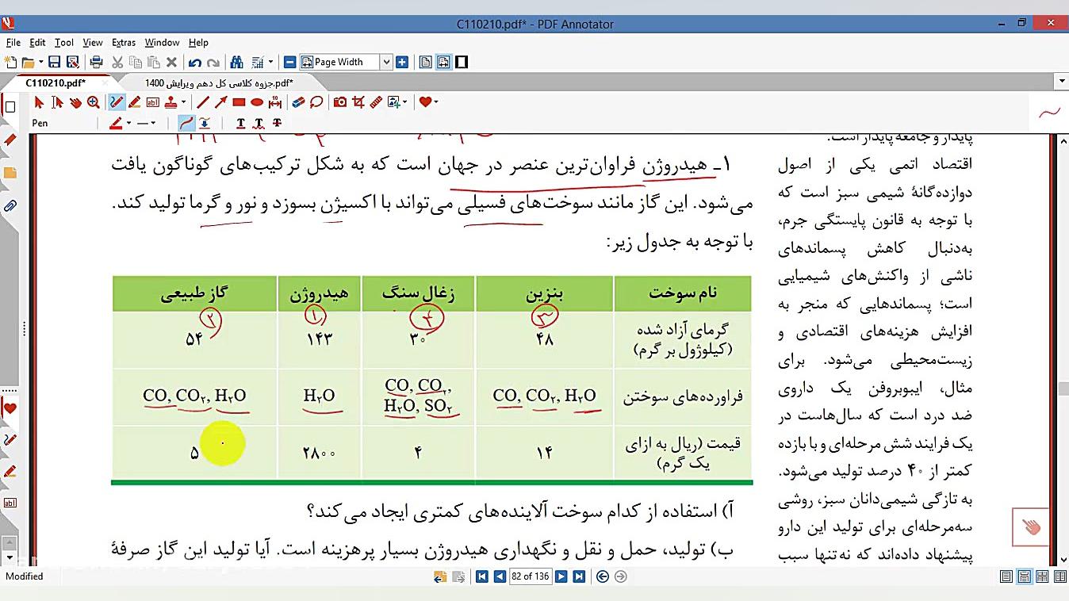This screenshot has width=1069, height=601.
Task: Toggle the freehand smooth pen style
Action: (x=186, y=123)
